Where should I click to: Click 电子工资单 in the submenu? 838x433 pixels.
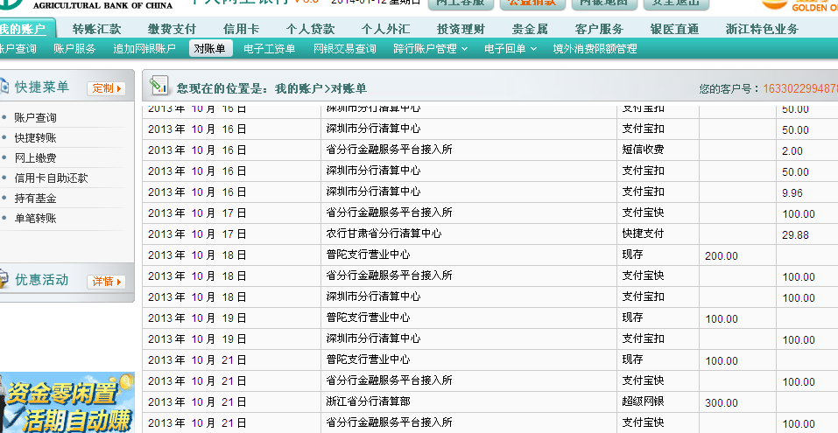coord(269,49)
